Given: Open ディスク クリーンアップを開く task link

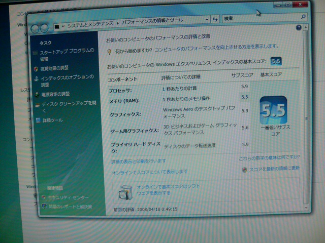Looking at the screenshot, I should point(69,107).
